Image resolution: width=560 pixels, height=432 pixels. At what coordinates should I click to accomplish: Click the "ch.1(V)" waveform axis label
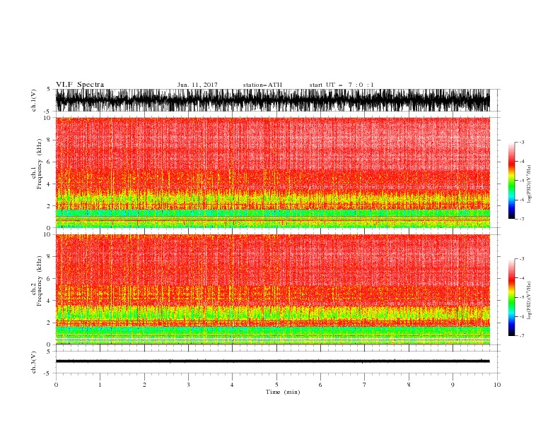[34, 100]
